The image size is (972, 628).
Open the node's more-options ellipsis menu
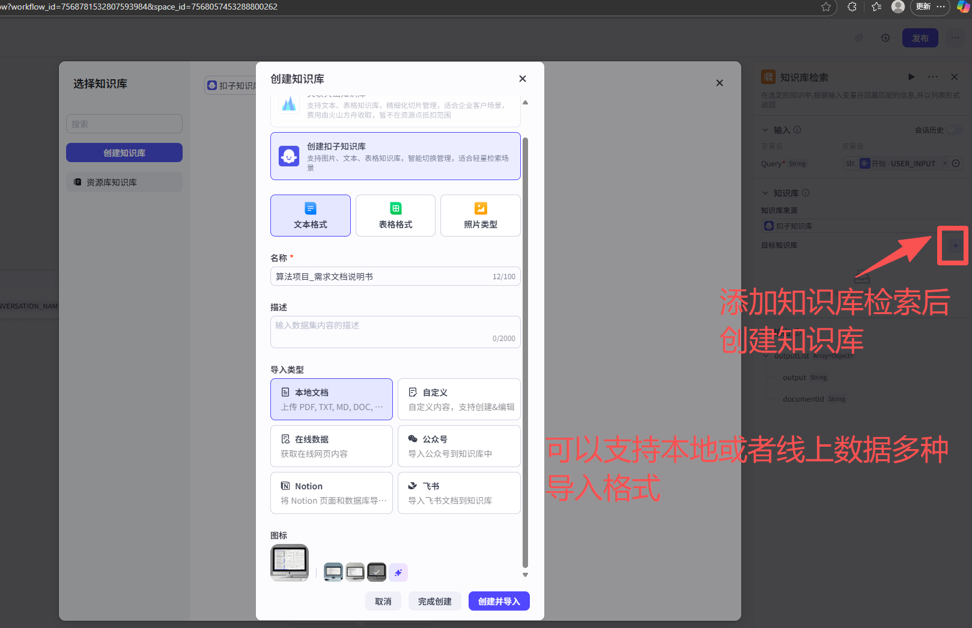point(932,77)
